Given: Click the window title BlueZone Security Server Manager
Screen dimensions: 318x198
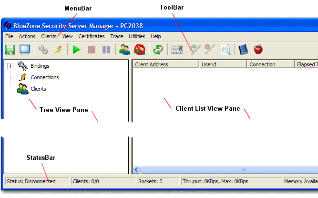Looking at the screenshot, I should point(78,26).
